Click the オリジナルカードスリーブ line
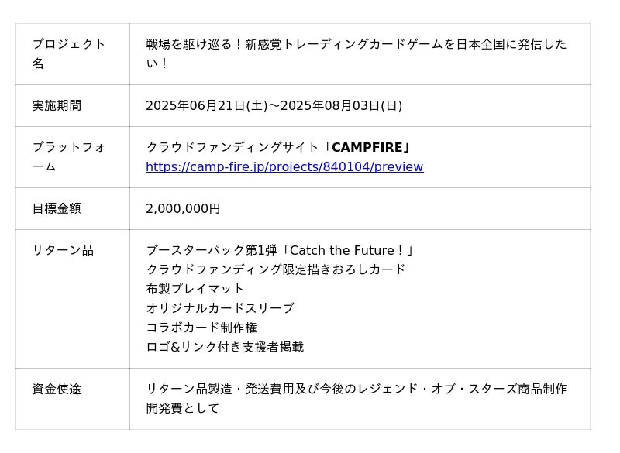 (220, 308)
